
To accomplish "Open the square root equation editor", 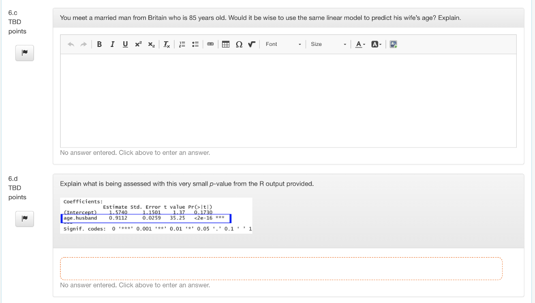I will click(x=252, y=44).
